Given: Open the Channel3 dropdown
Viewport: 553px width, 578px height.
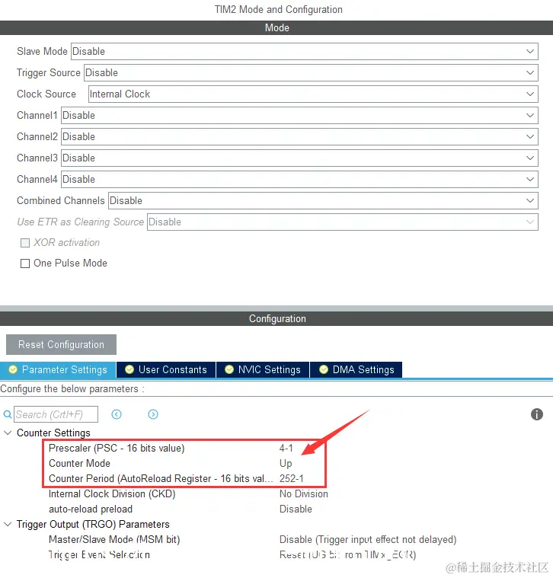Looking at the screenshot, I should 299,158.
